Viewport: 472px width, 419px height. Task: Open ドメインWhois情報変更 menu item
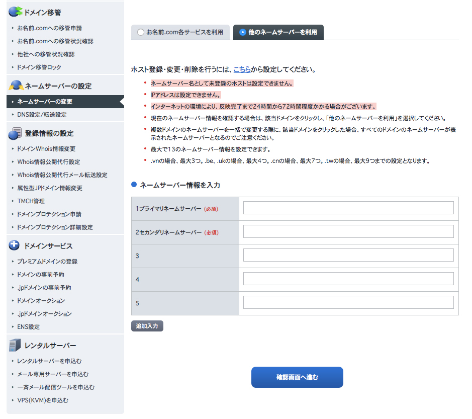[46, 149]
